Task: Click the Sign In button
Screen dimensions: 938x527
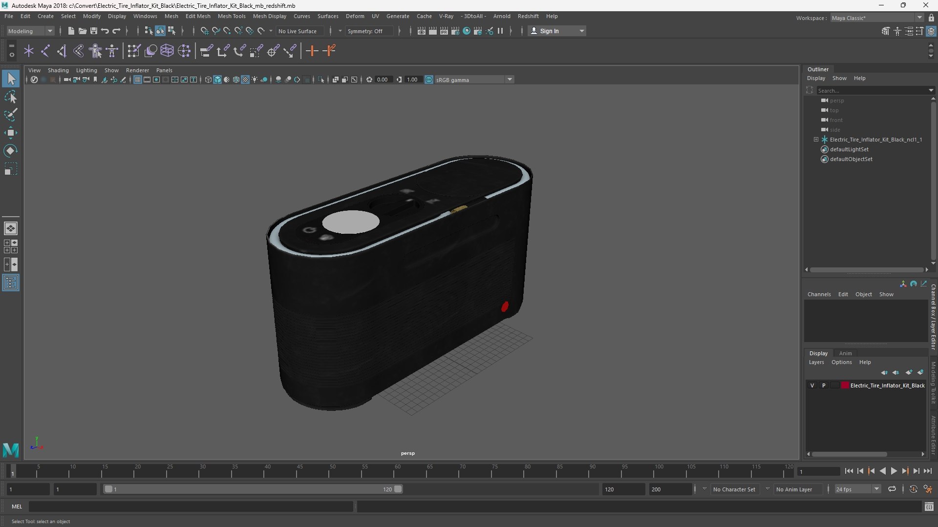Action: [549, 31]
